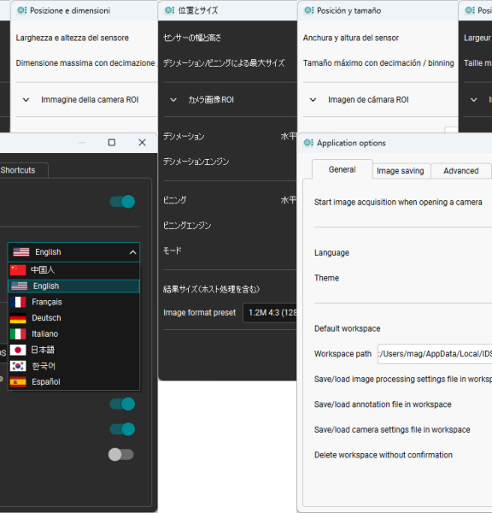Click the デシメーション label
Screen dimensions: 492x513
coord(184,137)
